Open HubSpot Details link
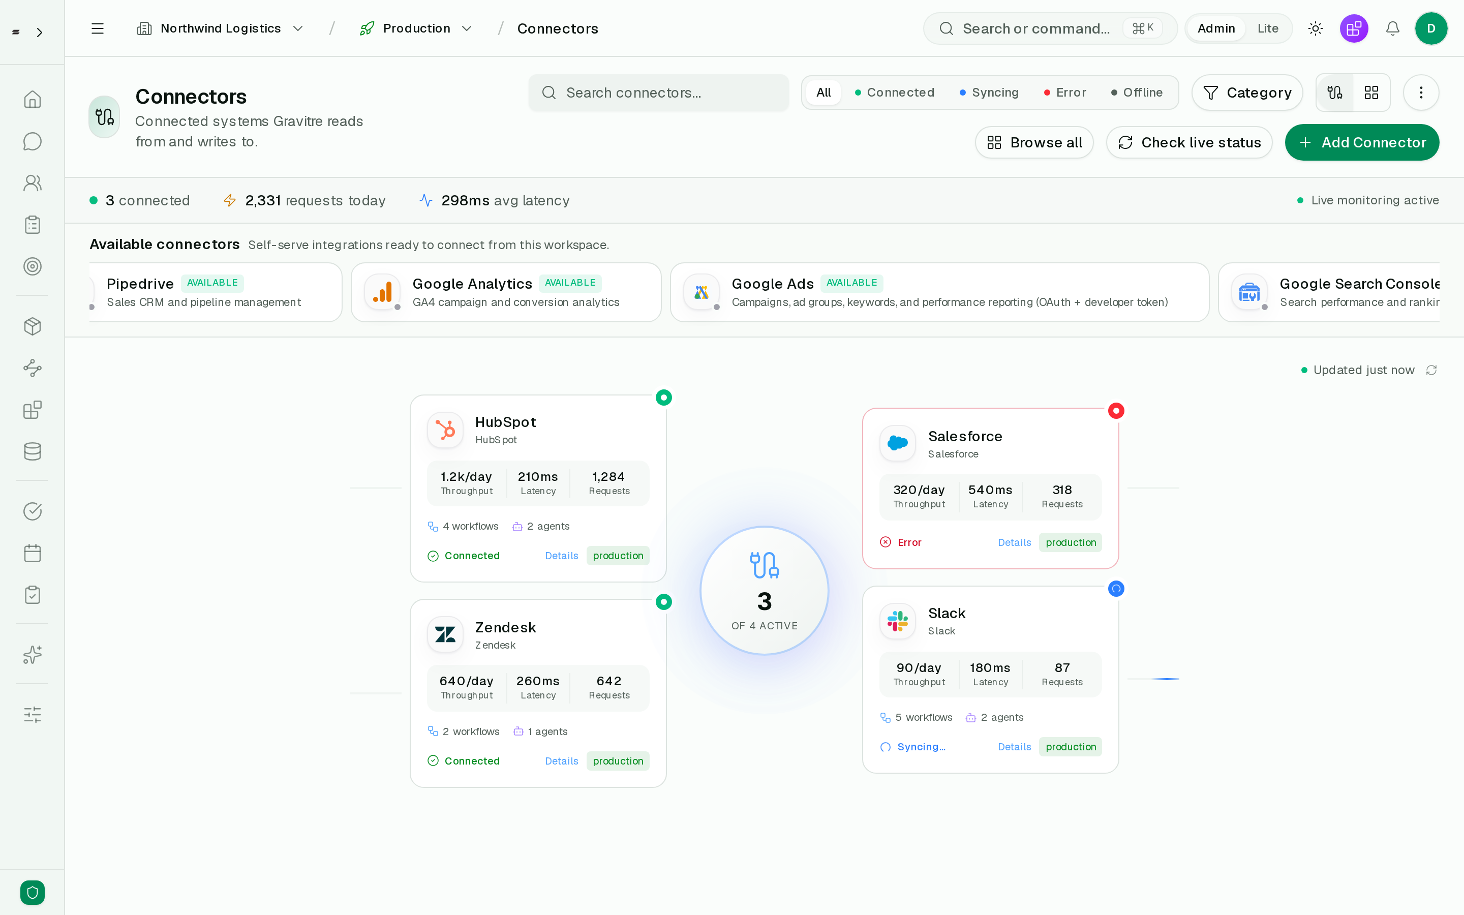The image size is (1464, 915). coord(561,556)
